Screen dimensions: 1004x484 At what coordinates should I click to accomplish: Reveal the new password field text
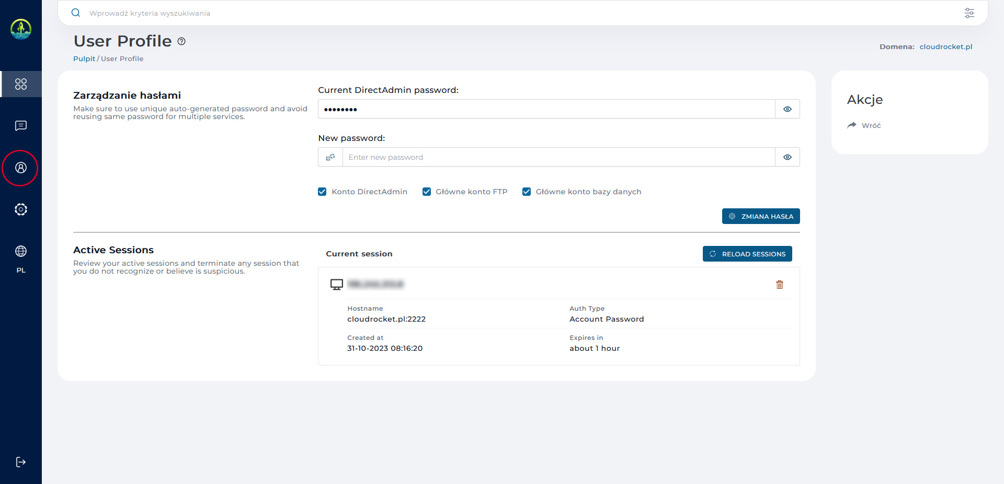pyautogui.click(x=787, y=157)
